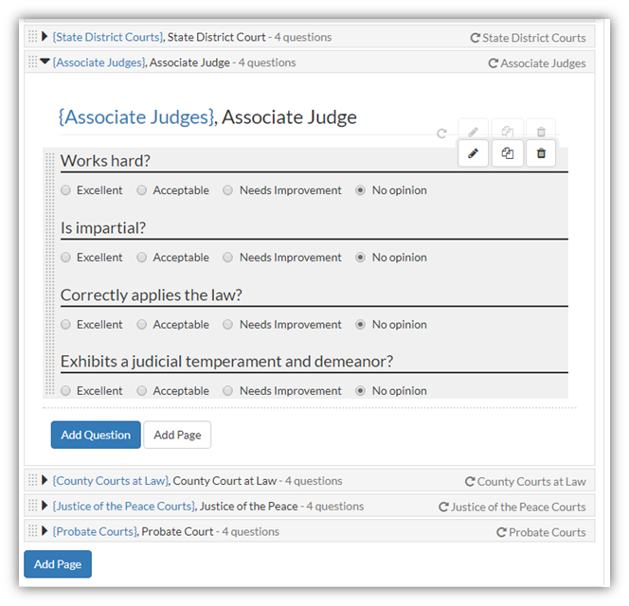Select Excellent for Works hard?
The image size is (629, 606).
tap(65, 190)
